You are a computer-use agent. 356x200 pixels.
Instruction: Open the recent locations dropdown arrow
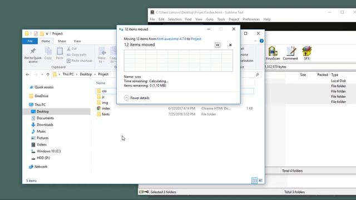42,74
